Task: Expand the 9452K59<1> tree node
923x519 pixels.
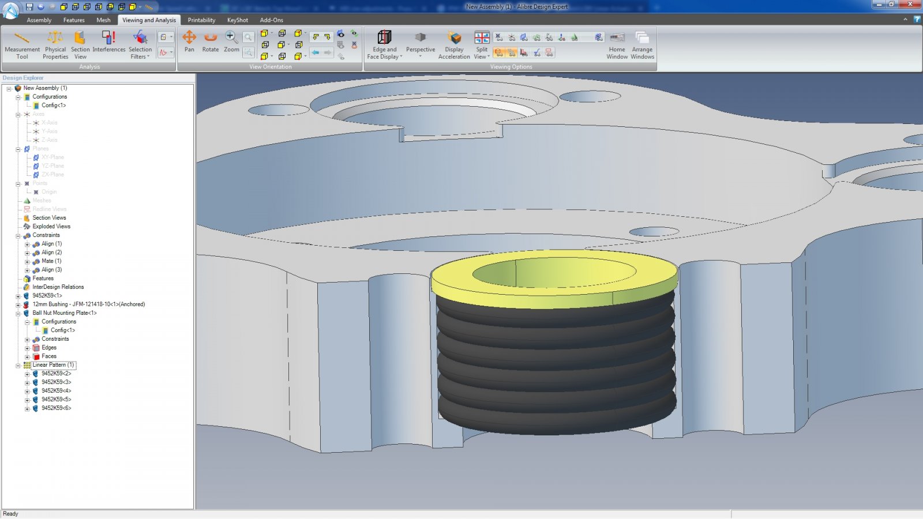Action: (x=18, y=296)
